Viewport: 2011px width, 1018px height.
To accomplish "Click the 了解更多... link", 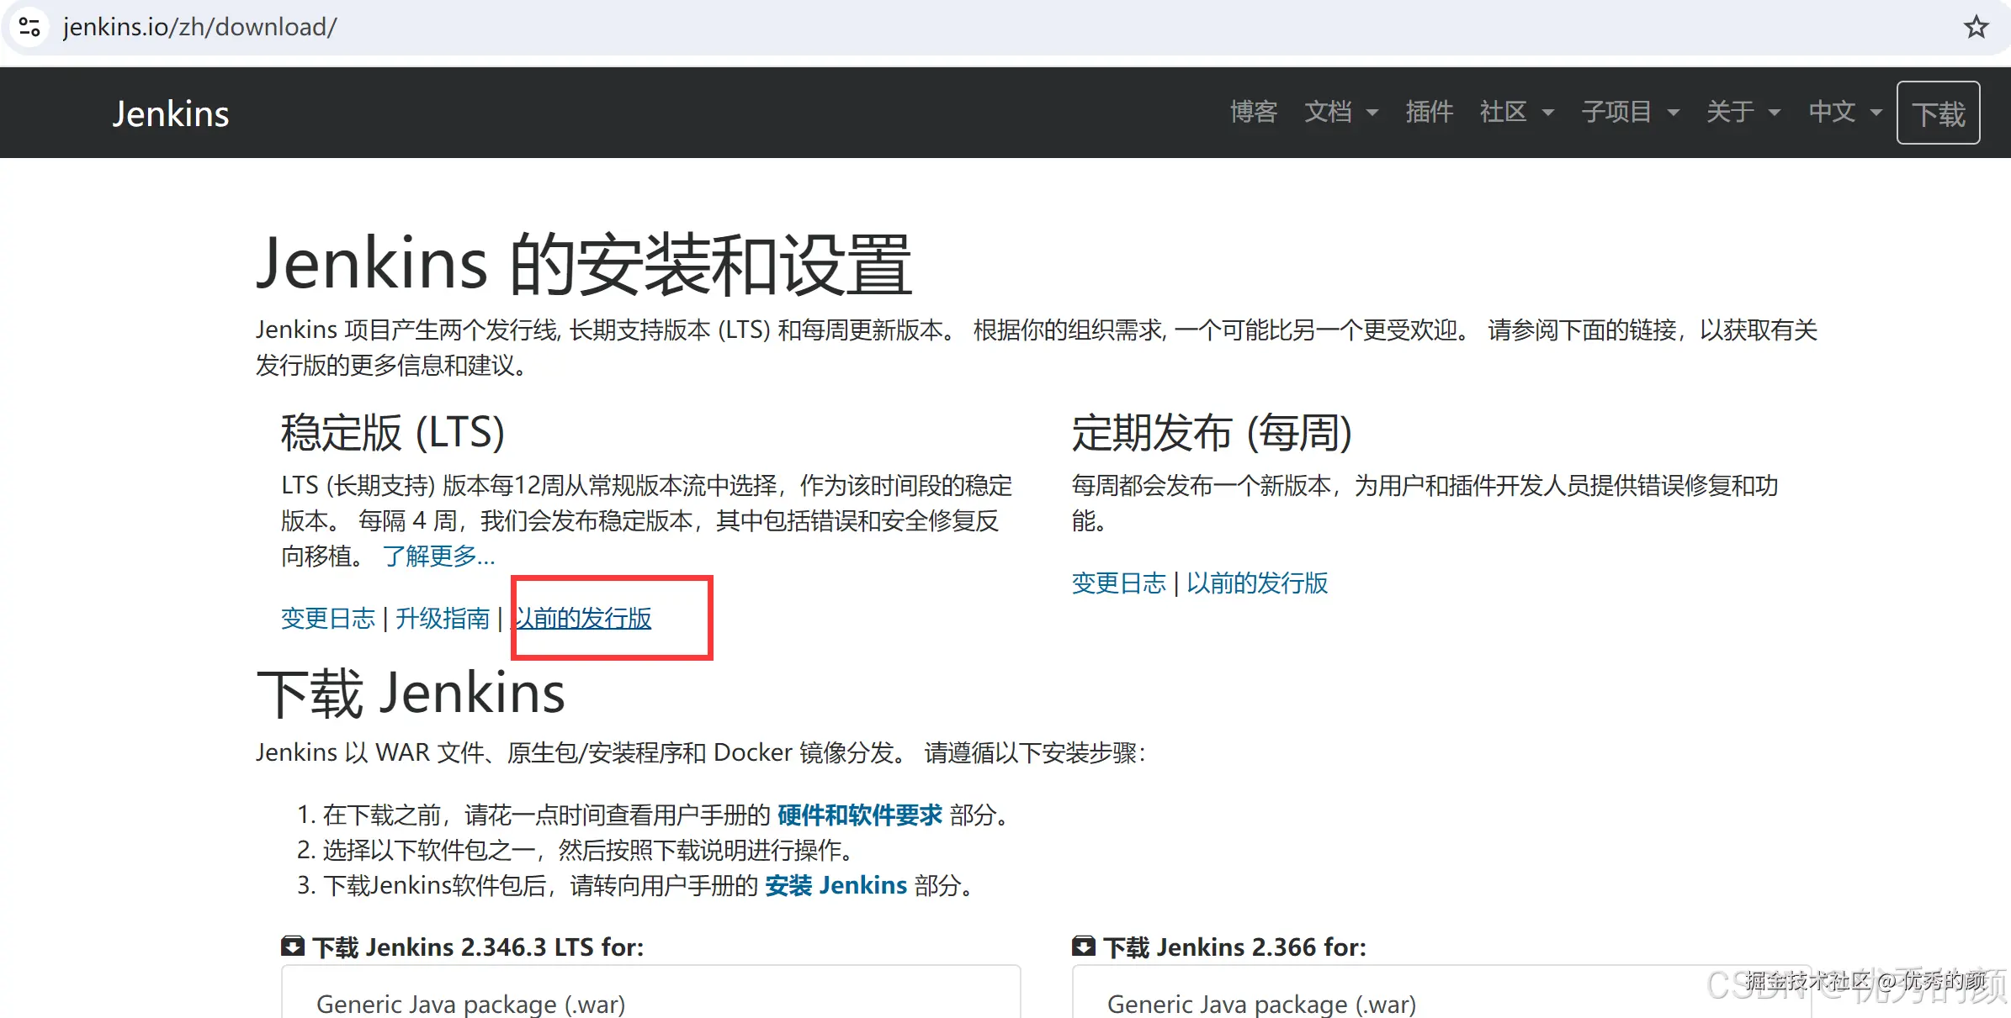I will pyautogui.click(x=438, y=556).
